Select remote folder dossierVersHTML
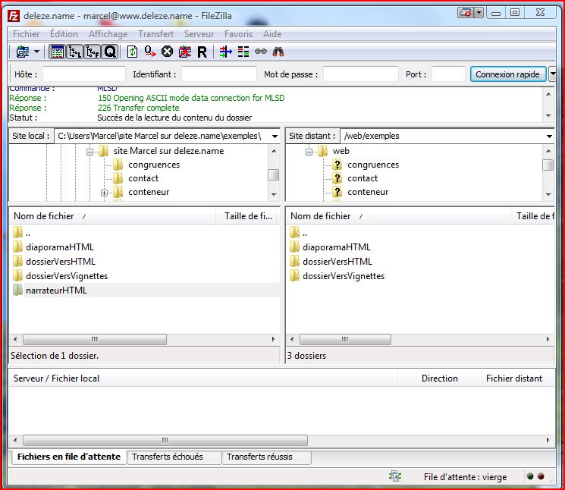The height and width of the screenshot is (490, 565). pyautogui.click(x=337, y=262)
